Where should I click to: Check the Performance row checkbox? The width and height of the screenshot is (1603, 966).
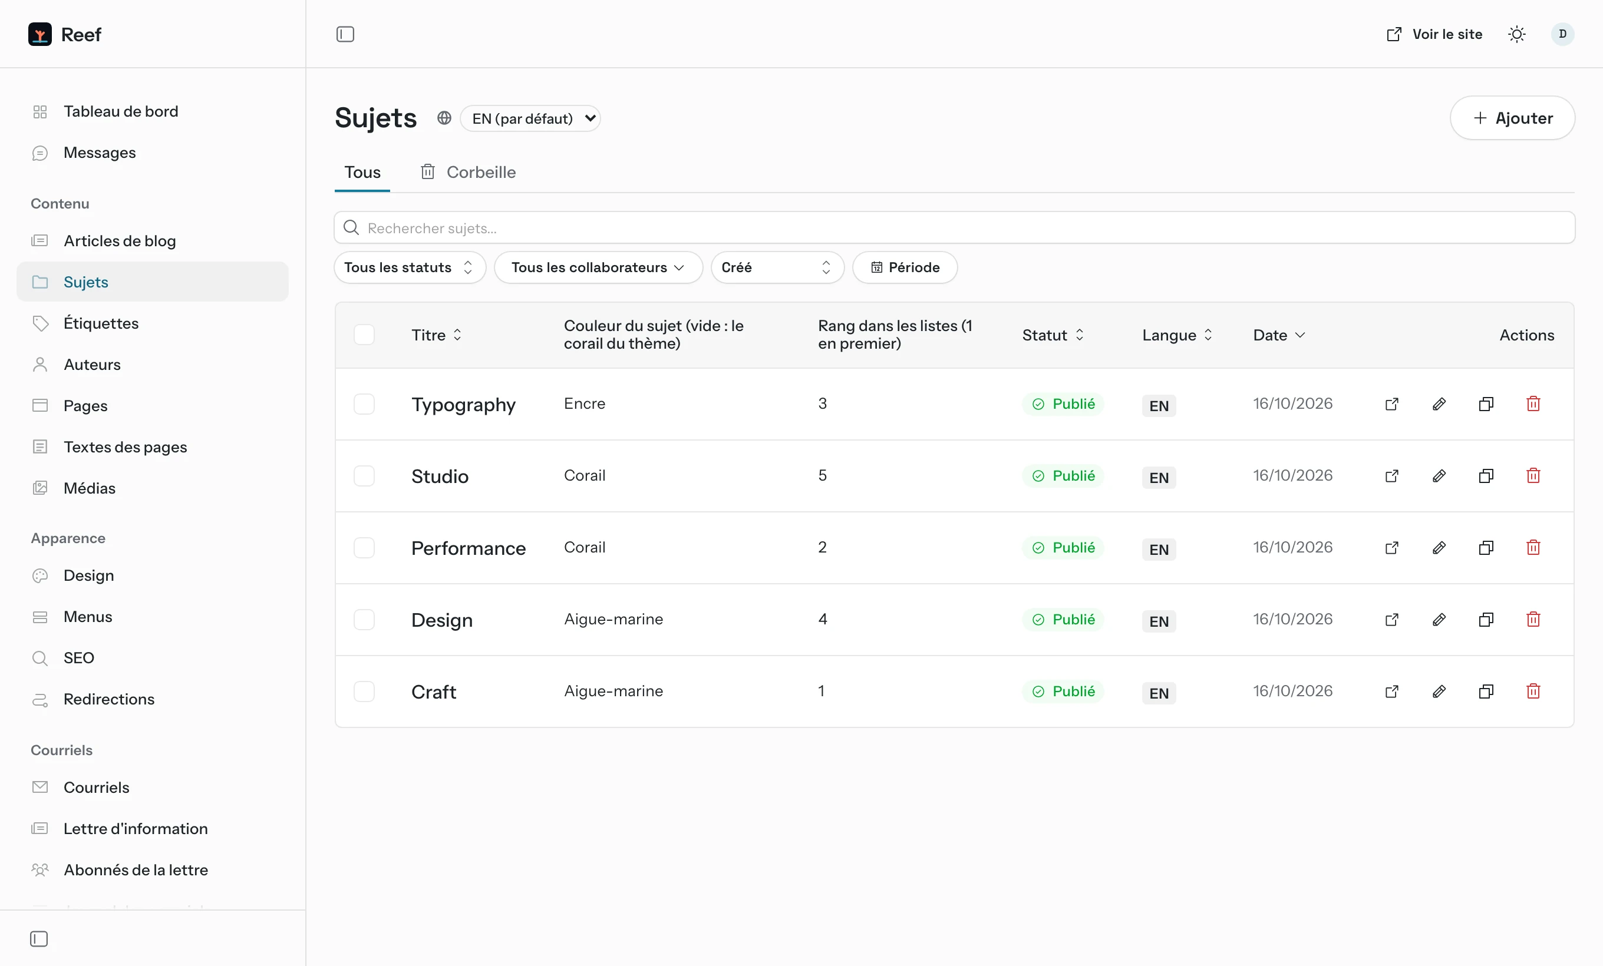[x=364, y=547]
